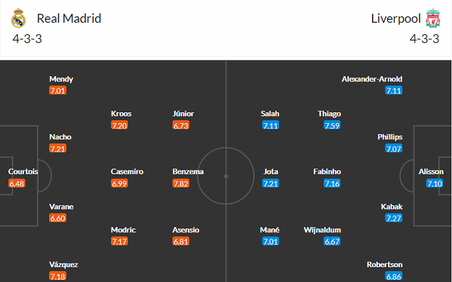Image resolution: width=452 pixels, height=282 pixels.
Task: Click the pitch center spot
Action: point(226,175)
